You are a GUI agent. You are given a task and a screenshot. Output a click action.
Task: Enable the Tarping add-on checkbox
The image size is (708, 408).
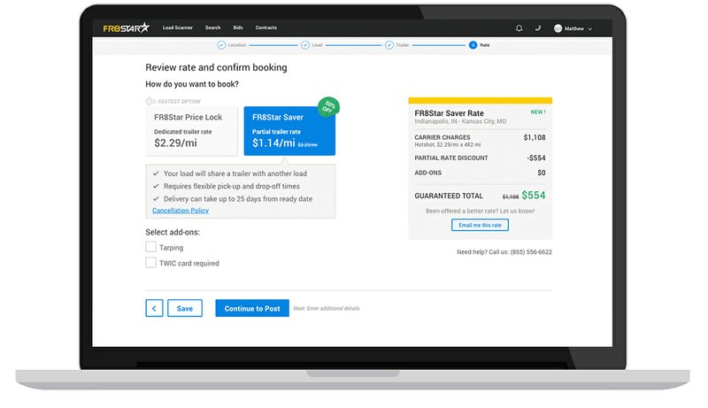(x=150, y=246)
